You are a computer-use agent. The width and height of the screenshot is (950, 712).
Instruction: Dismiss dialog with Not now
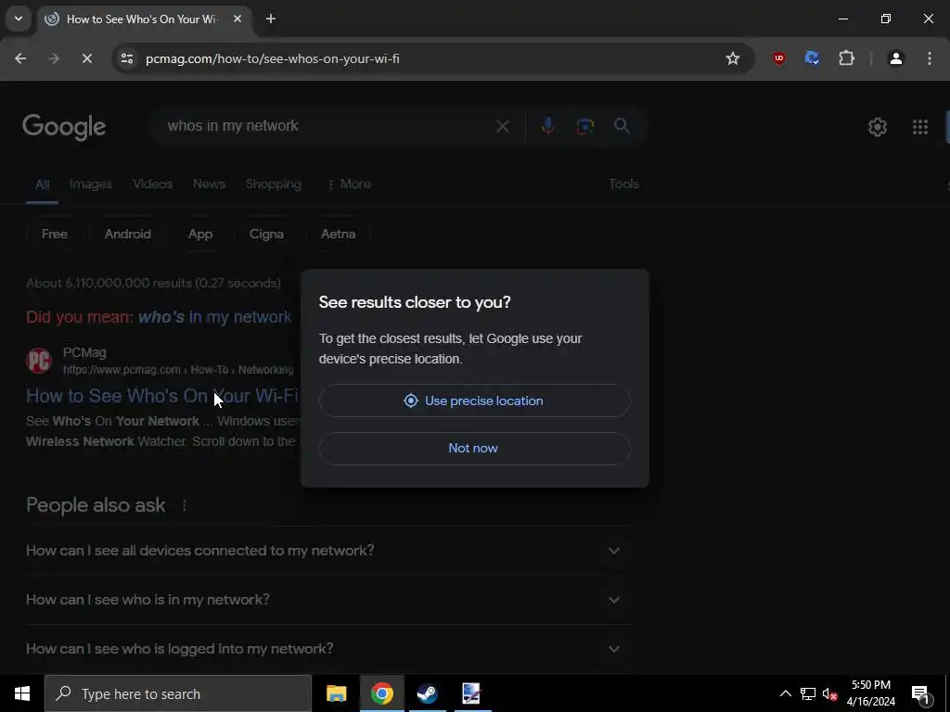coord(474,448)
